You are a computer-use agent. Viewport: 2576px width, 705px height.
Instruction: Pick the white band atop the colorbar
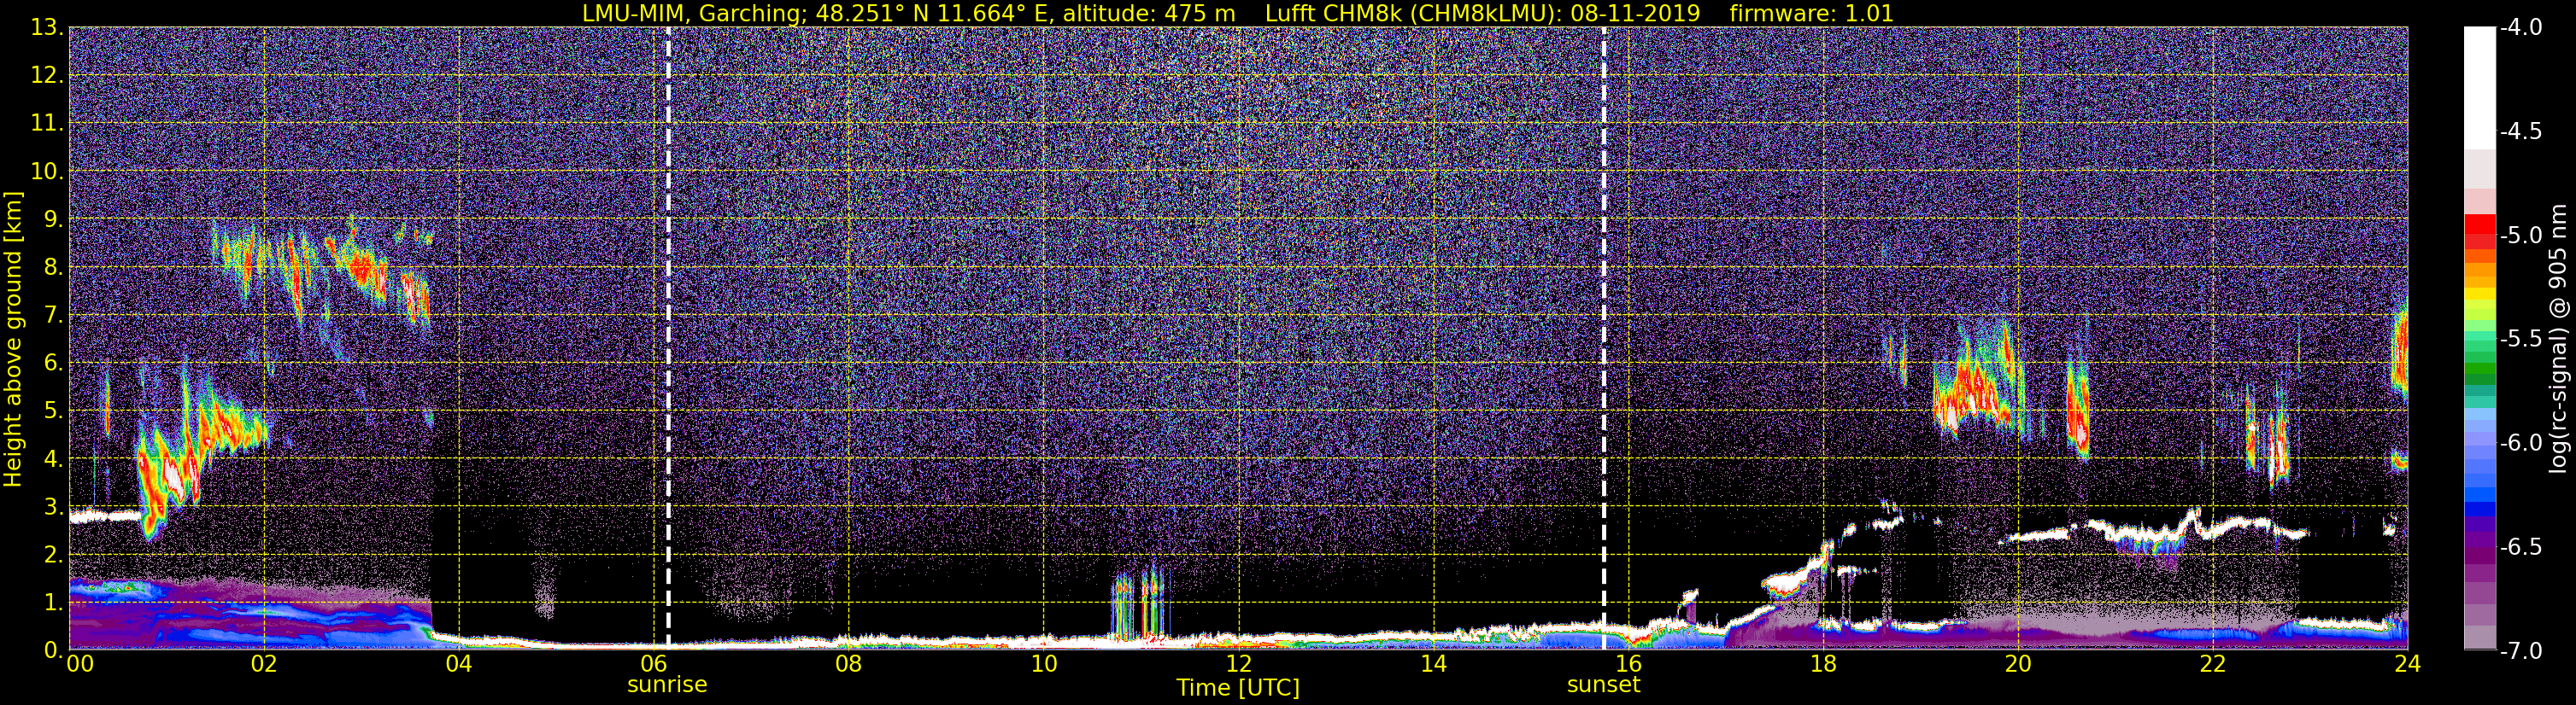click(x=2479, y=88)
